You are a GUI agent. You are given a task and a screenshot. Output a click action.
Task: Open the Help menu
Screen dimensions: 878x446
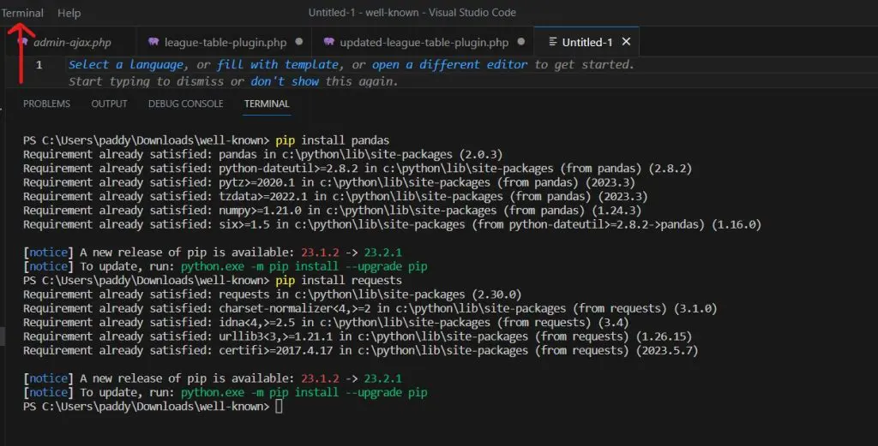point(69,13)
